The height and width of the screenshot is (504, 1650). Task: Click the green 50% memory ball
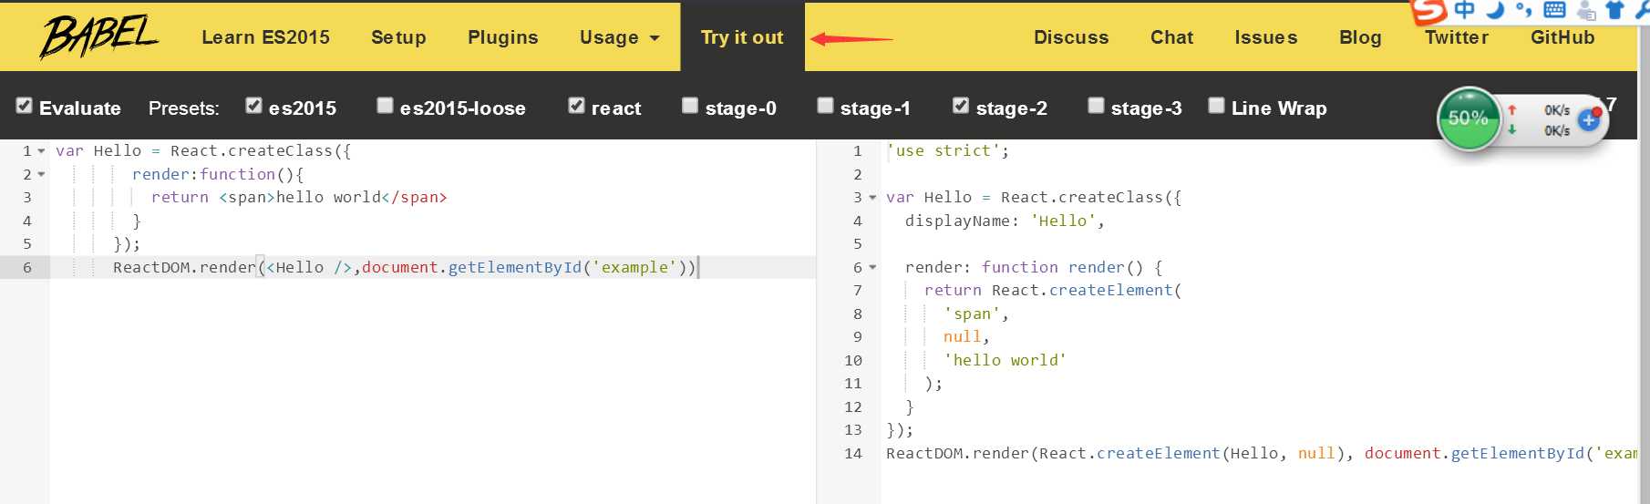coord(1468,118)
